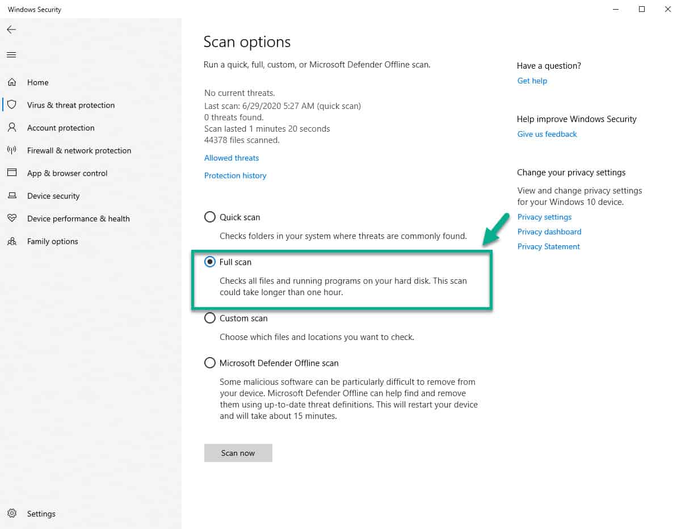Click the Device performance & health heart icon

click(12, 219)
